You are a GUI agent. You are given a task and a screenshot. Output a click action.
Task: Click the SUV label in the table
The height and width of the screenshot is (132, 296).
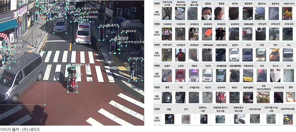pos(248,45)
